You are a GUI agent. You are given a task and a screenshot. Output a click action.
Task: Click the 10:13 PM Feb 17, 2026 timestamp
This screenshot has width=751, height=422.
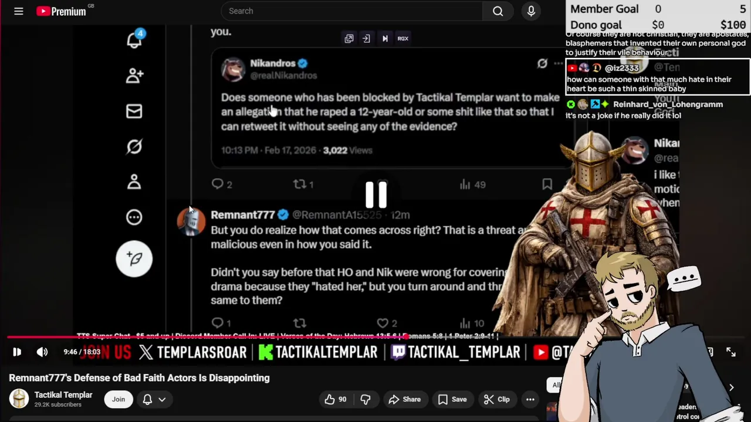(x=269, y=151)
